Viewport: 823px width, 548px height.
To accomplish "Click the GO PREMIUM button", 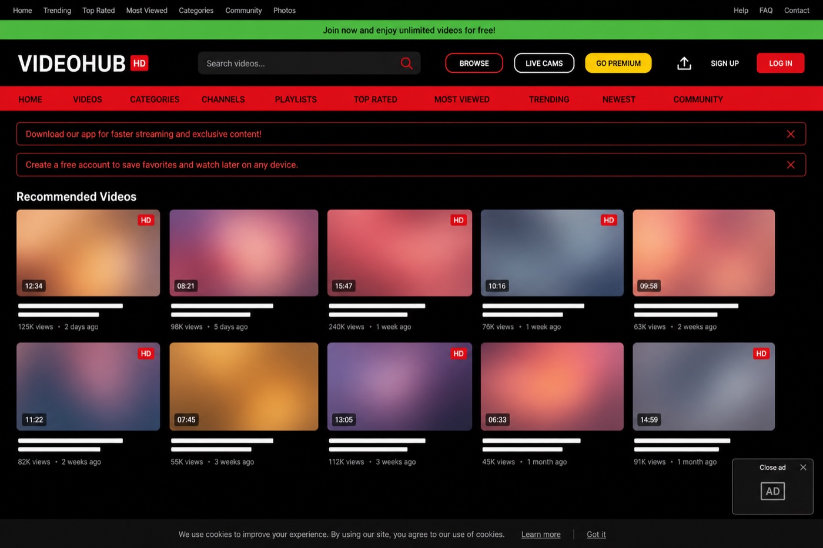I will (618, 63).
